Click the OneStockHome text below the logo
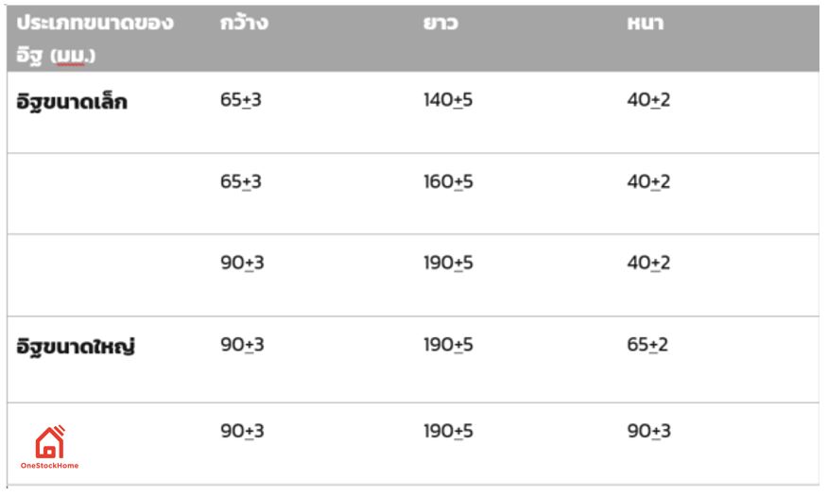This screenshot has height=496, width=828. (49, 465)
